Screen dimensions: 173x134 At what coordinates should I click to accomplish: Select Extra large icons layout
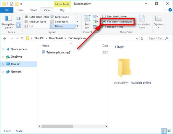click(37, 17)
